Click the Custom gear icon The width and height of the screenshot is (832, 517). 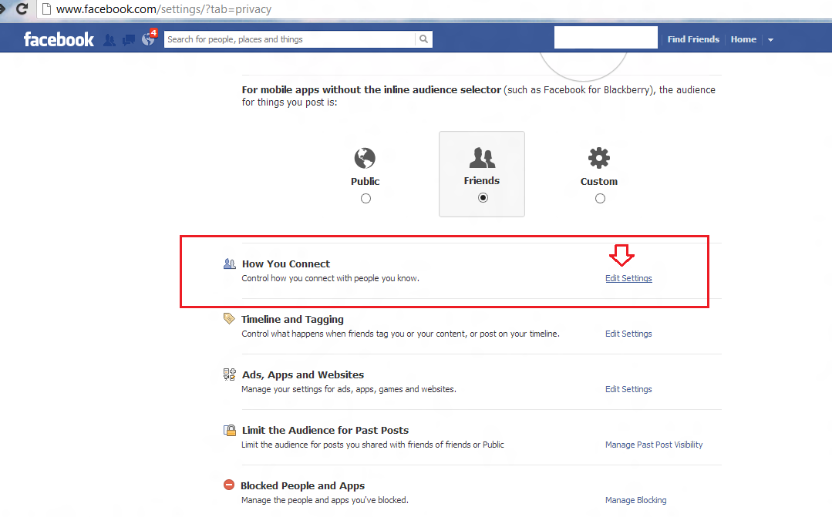599,157
